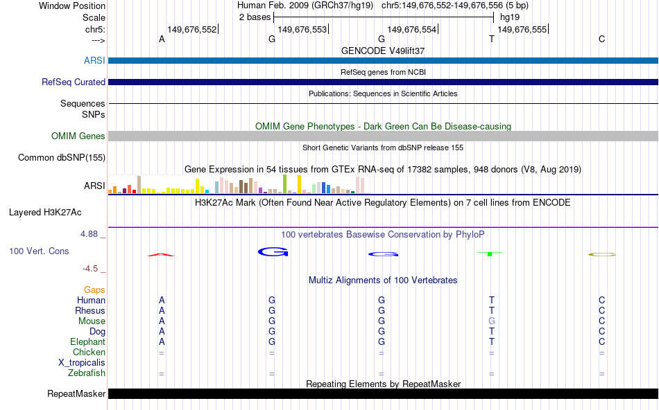Click the Rhesus species label
The image size is (659, 410).
[x=90, y=311]
